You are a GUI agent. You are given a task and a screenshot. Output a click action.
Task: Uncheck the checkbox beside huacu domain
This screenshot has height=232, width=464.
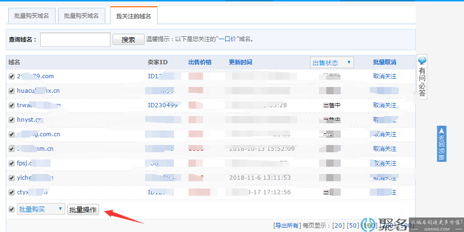[x=12, y=91]
